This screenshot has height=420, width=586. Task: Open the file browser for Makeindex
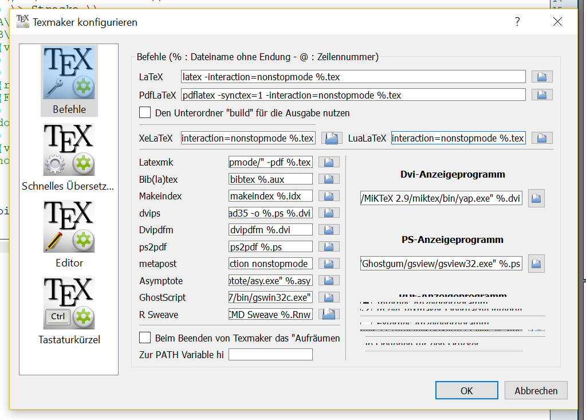(x=328, y=195)
